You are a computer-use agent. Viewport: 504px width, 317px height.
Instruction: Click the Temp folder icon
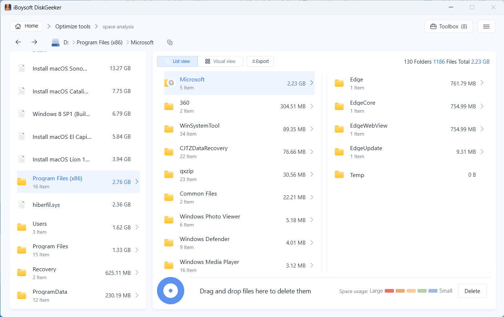coord(339,174)
